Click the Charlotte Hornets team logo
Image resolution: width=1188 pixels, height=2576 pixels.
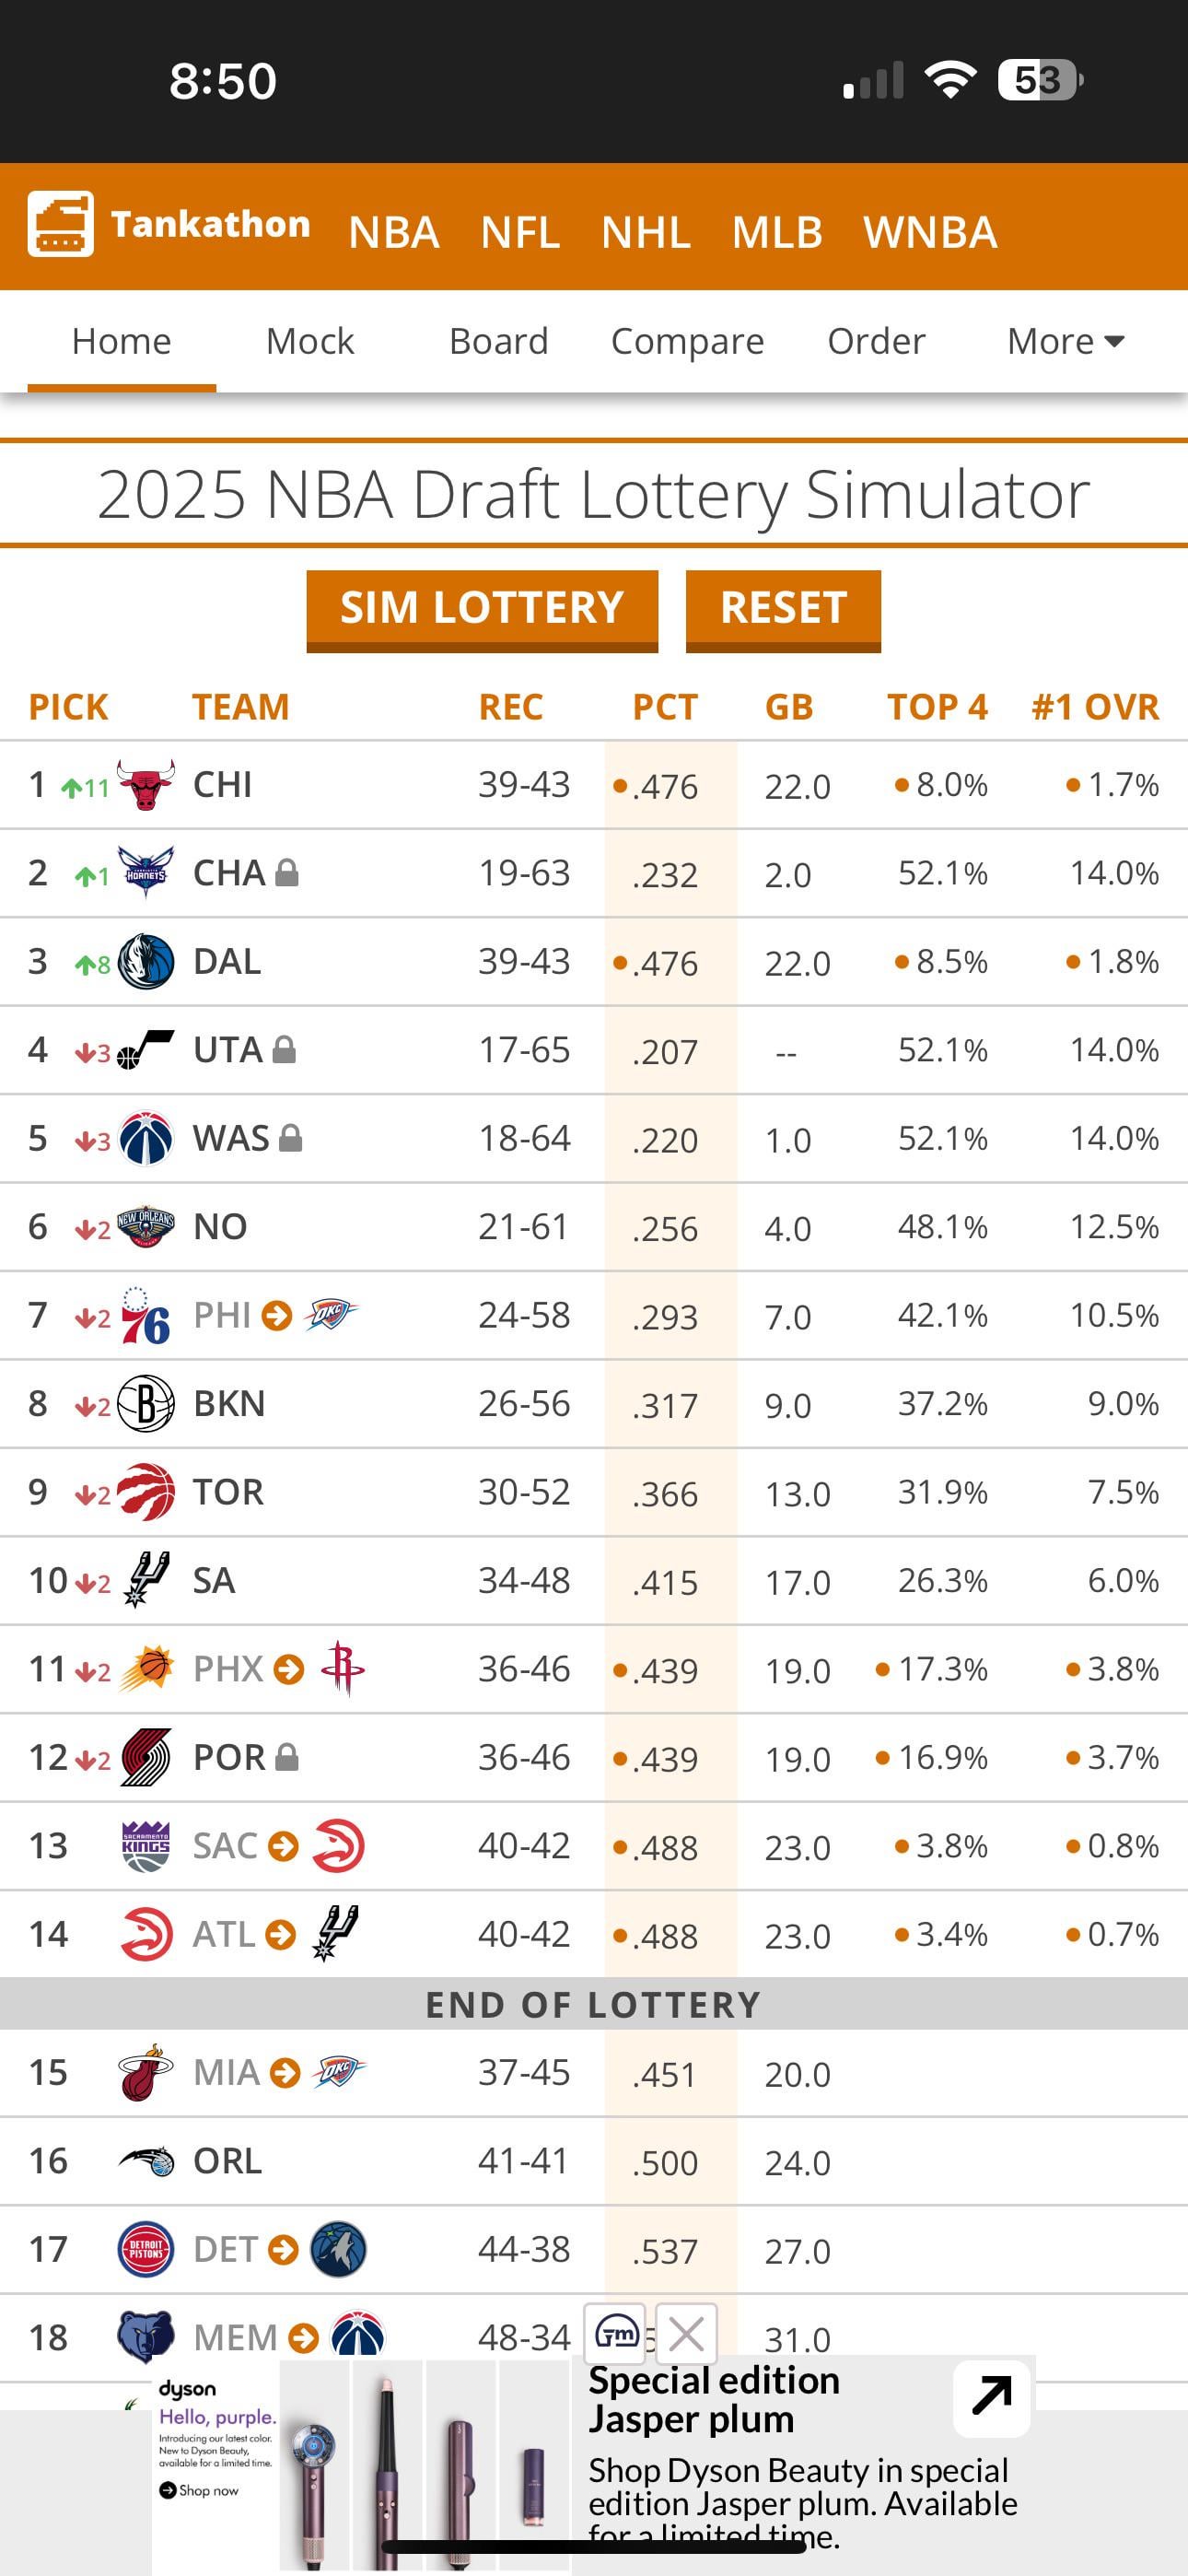coord(146,872)
